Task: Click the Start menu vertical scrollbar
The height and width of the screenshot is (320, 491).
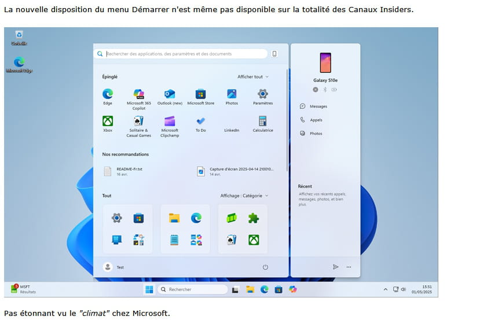Action: 287,120
